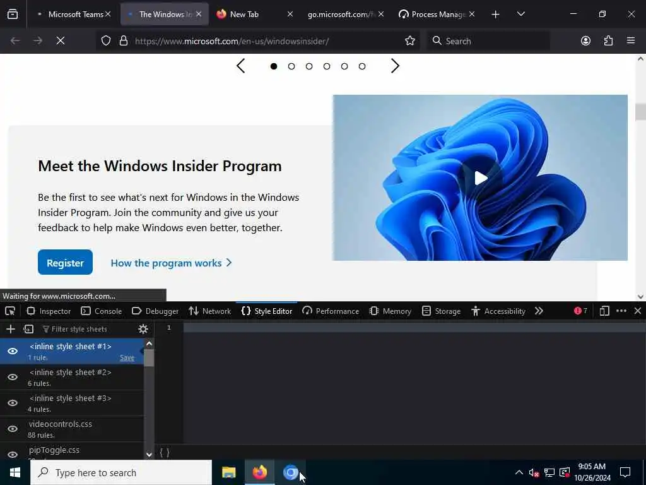
Task: Open the Storage panel
Action: click(441, 311)
